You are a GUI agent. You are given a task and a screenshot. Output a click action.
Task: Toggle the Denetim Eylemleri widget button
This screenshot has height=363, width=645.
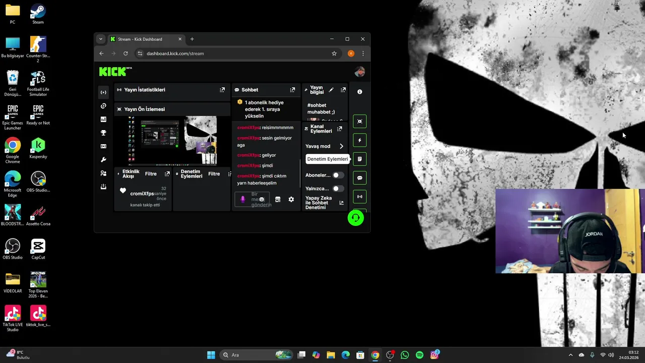coord(360,159)
